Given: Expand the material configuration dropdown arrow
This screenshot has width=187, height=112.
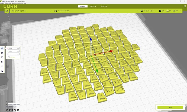Looking at the screenshot, I should tap(138, 11).
